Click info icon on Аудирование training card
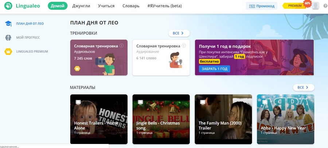This screenshot has width=328, height=148. coord(184,46)
